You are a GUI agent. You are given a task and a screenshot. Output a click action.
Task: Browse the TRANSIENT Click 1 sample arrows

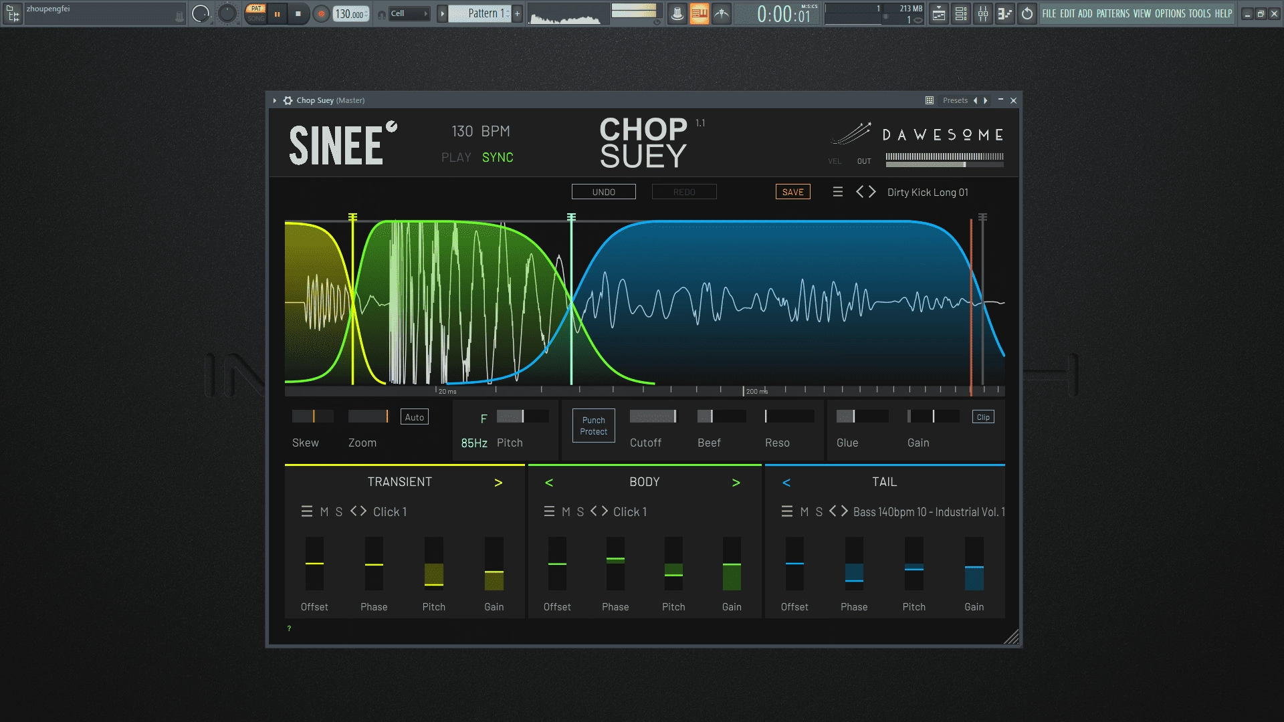pos(358,511)
